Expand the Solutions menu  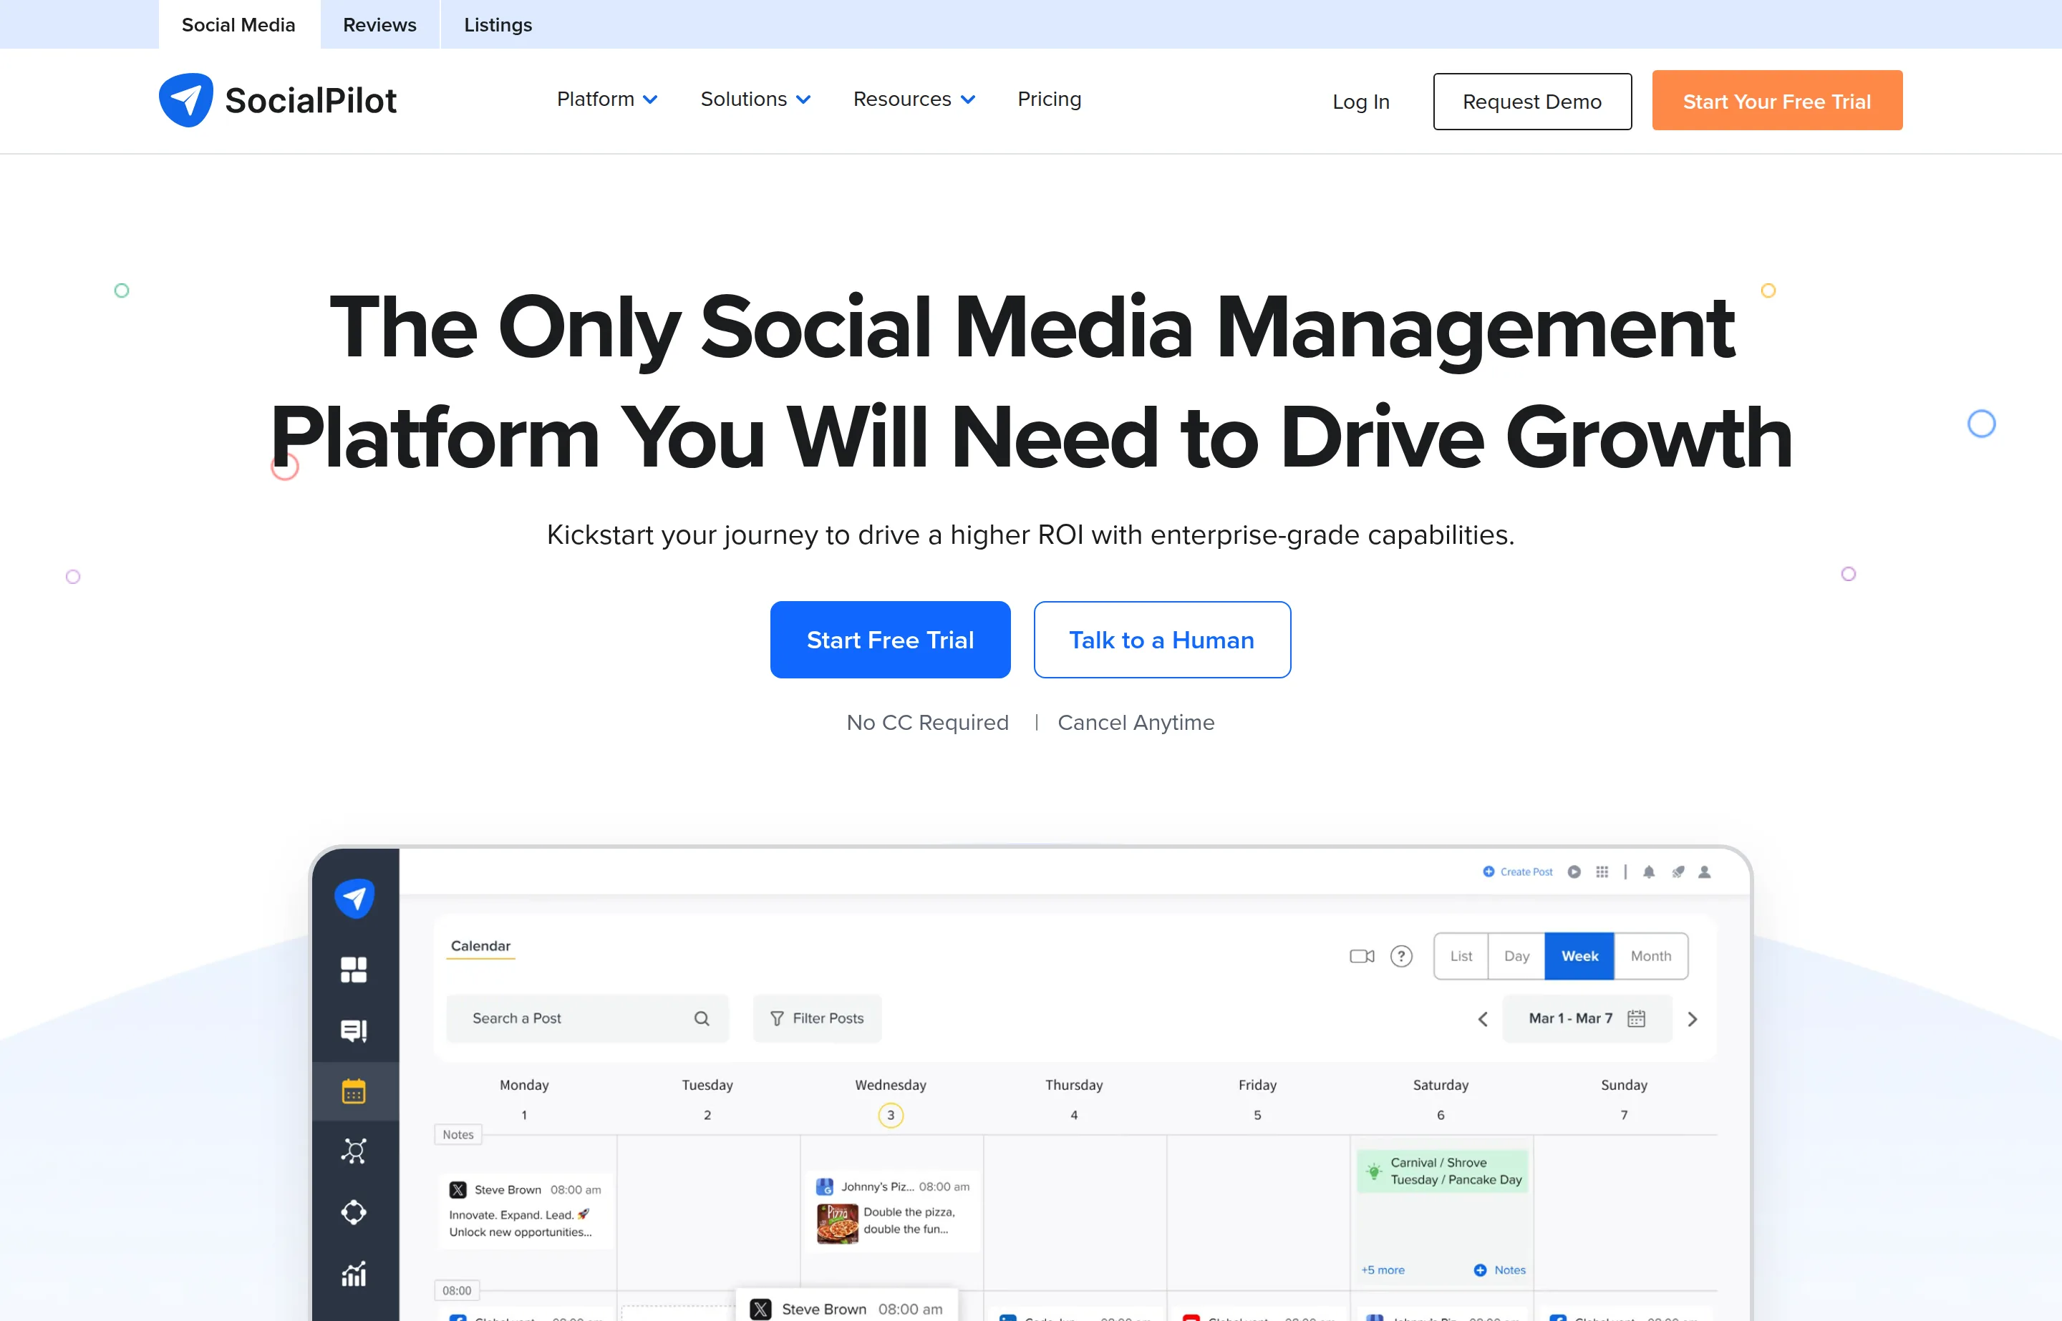[x=755, y=99]
